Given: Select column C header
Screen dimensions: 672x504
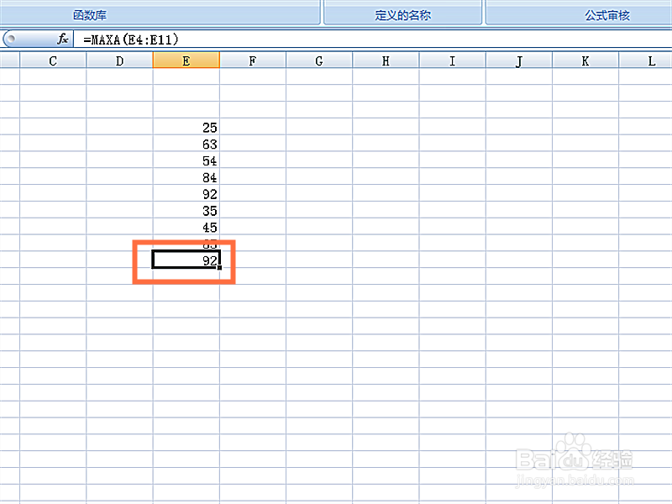Looking at the screenshot, I should (53, 60).
